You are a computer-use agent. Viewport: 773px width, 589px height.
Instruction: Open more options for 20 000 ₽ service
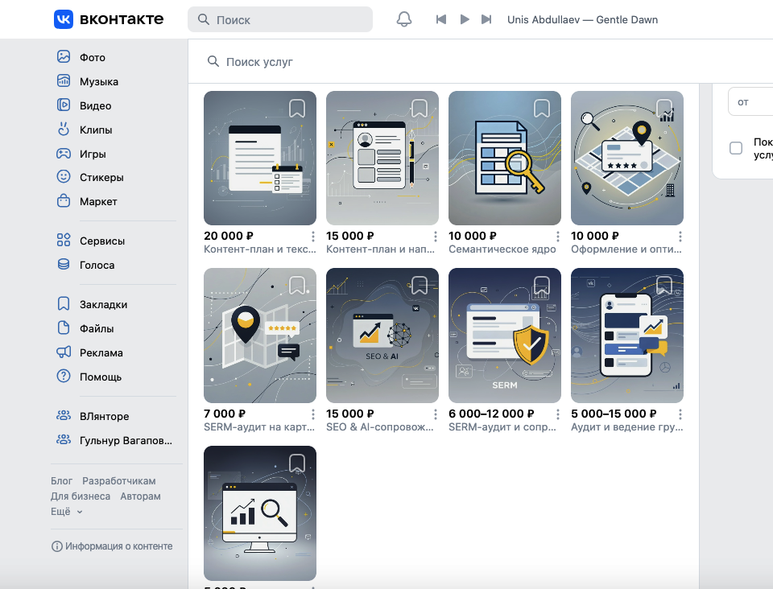pyautogui.click(x=313, y=237)
